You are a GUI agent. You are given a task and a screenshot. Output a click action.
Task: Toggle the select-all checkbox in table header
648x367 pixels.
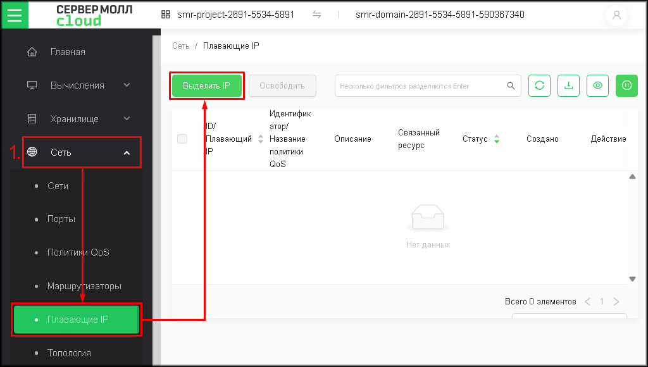coord(182,139)
